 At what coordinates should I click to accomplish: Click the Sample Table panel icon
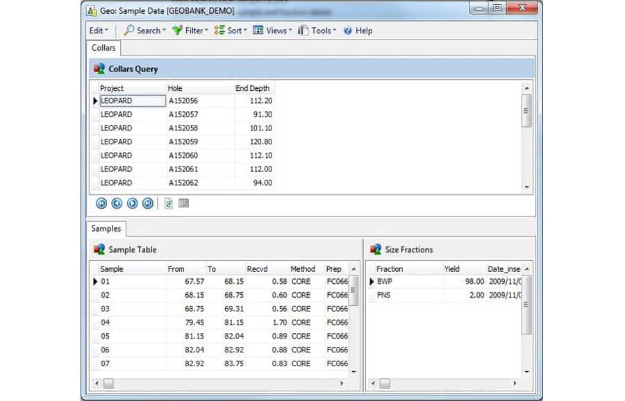pos(99,250)
